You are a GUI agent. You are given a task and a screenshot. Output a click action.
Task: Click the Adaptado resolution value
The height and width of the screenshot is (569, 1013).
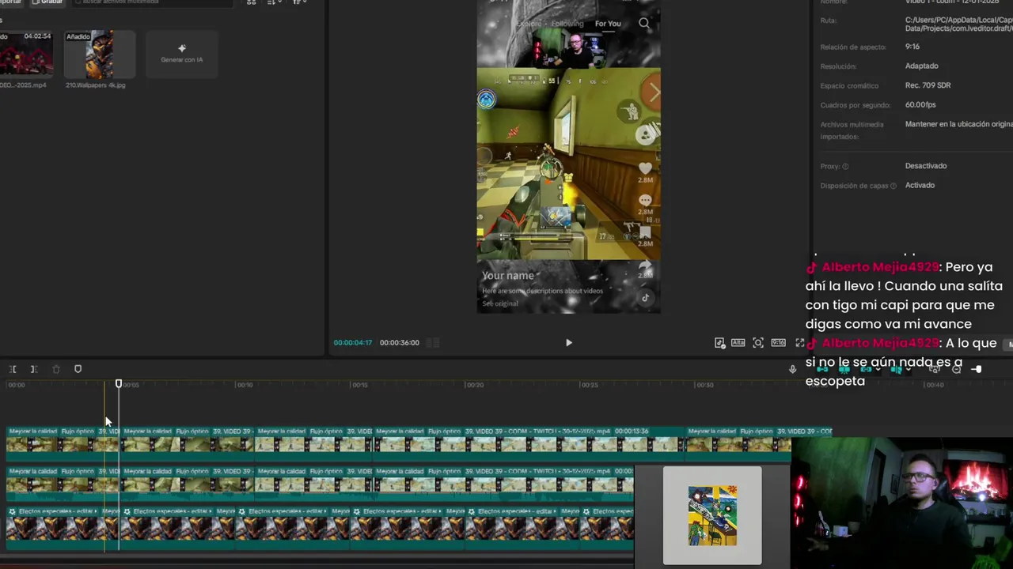tap(922, 66)
